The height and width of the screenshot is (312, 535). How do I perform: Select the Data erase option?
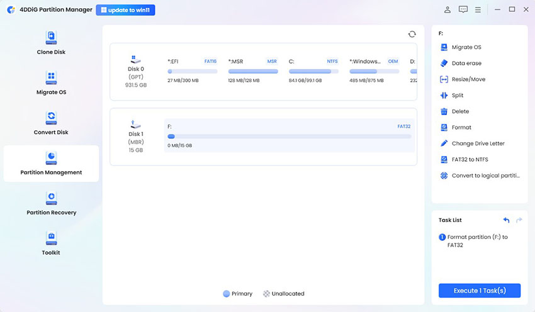coord(466,64)
